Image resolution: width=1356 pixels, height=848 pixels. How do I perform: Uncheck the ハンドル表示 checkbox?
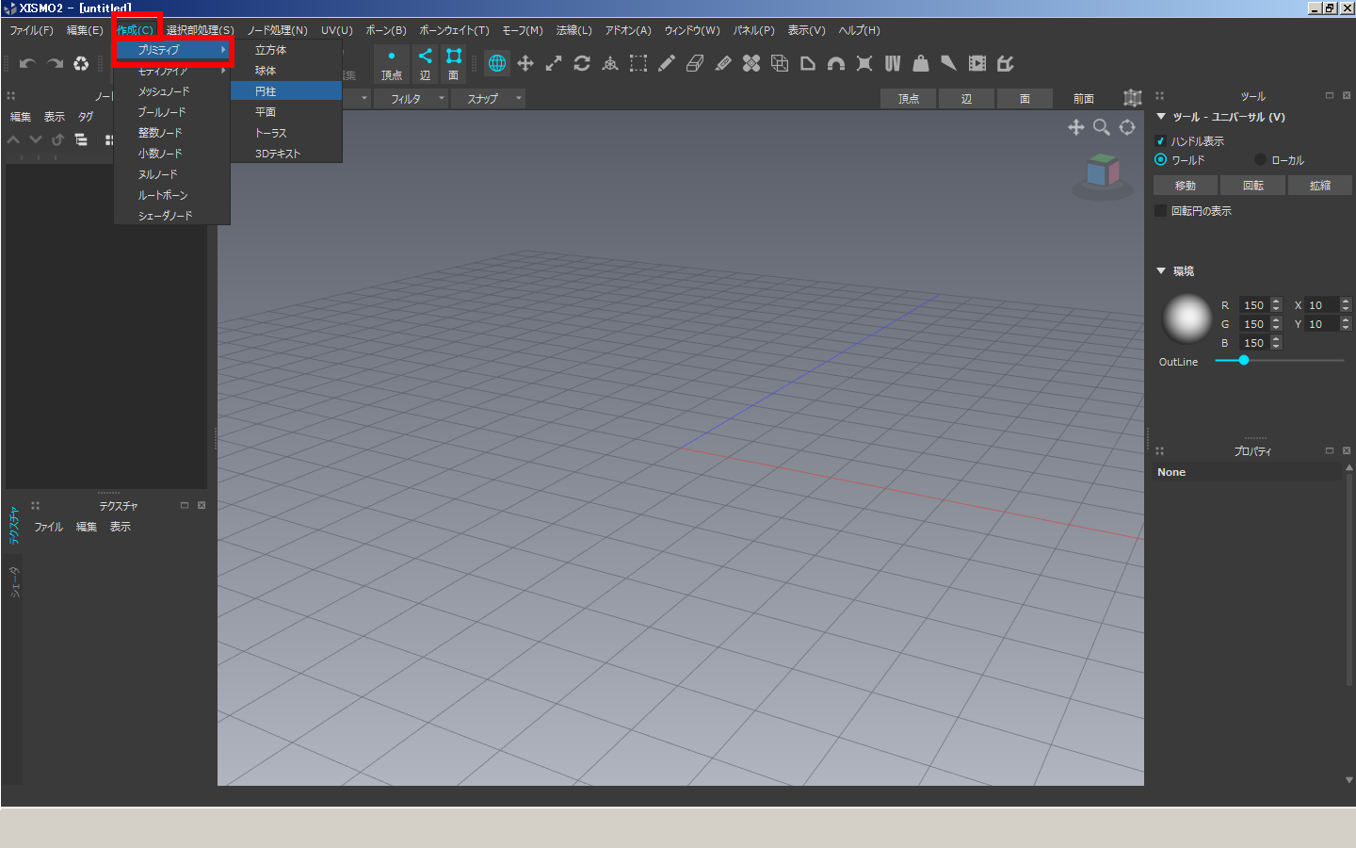(1160, 141)
